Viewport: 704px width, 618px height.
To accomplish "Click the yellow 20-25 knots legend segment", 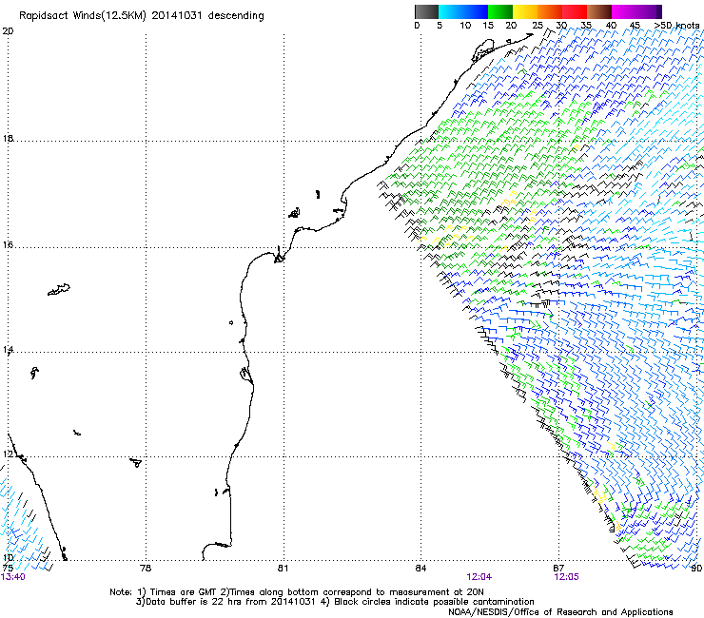I will [525, 11].
